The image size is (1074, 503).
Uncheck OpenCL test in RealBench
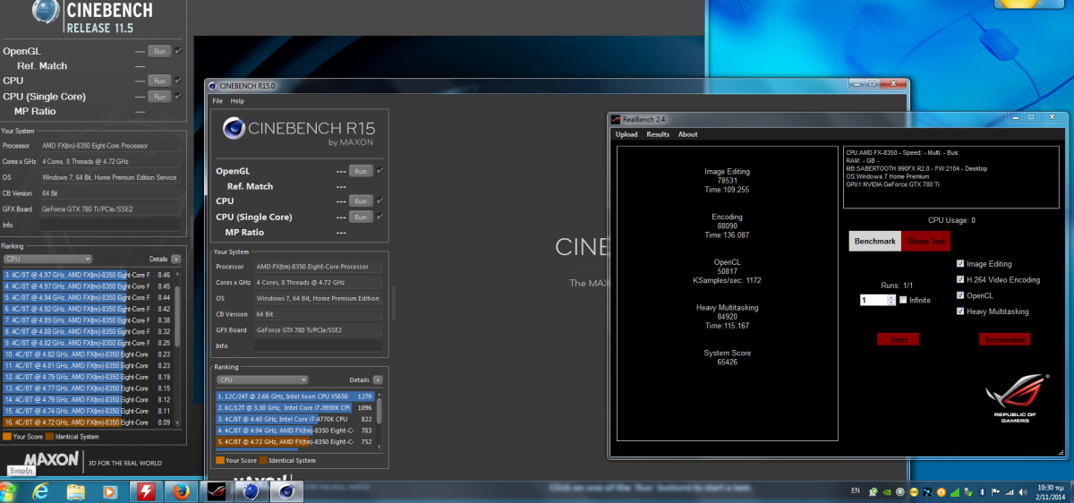point(960,295)
